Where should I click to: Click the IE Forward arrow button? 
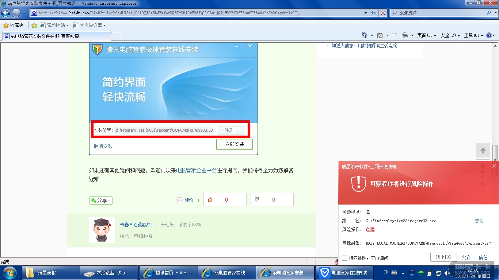pyautogui.click(x=16, y=13)
